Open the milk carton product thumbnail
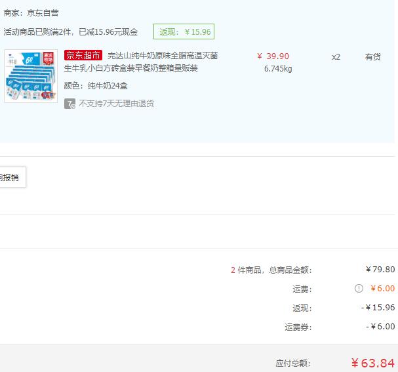The image size is (398, 372). [31, 76]
